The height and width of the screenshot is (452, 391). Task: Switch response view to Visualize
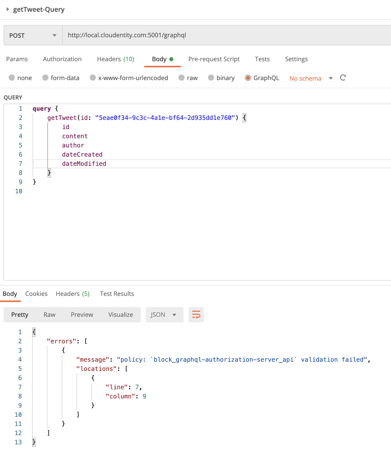tap(121, 315)
